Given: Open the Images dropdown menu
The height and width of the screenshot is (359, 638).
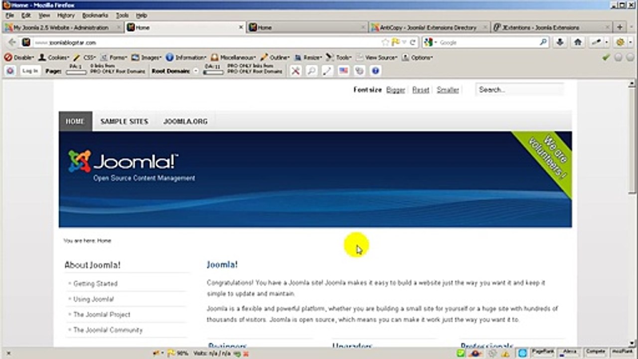Looking at the screenshot, I should 147,57.
